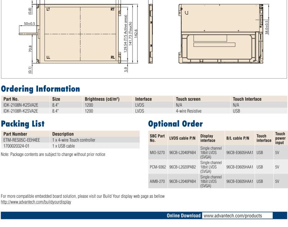Click the AIMB-270 SBC row
The image size is (288, 227).
[x=157, y=181]
